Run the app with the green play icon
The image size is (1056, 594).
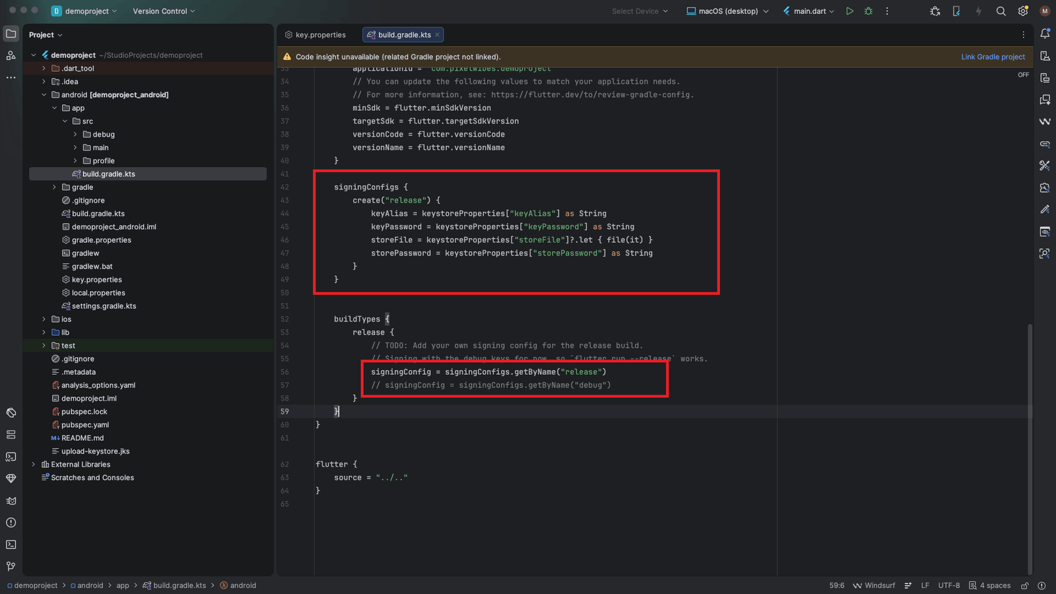coord(849,11)
